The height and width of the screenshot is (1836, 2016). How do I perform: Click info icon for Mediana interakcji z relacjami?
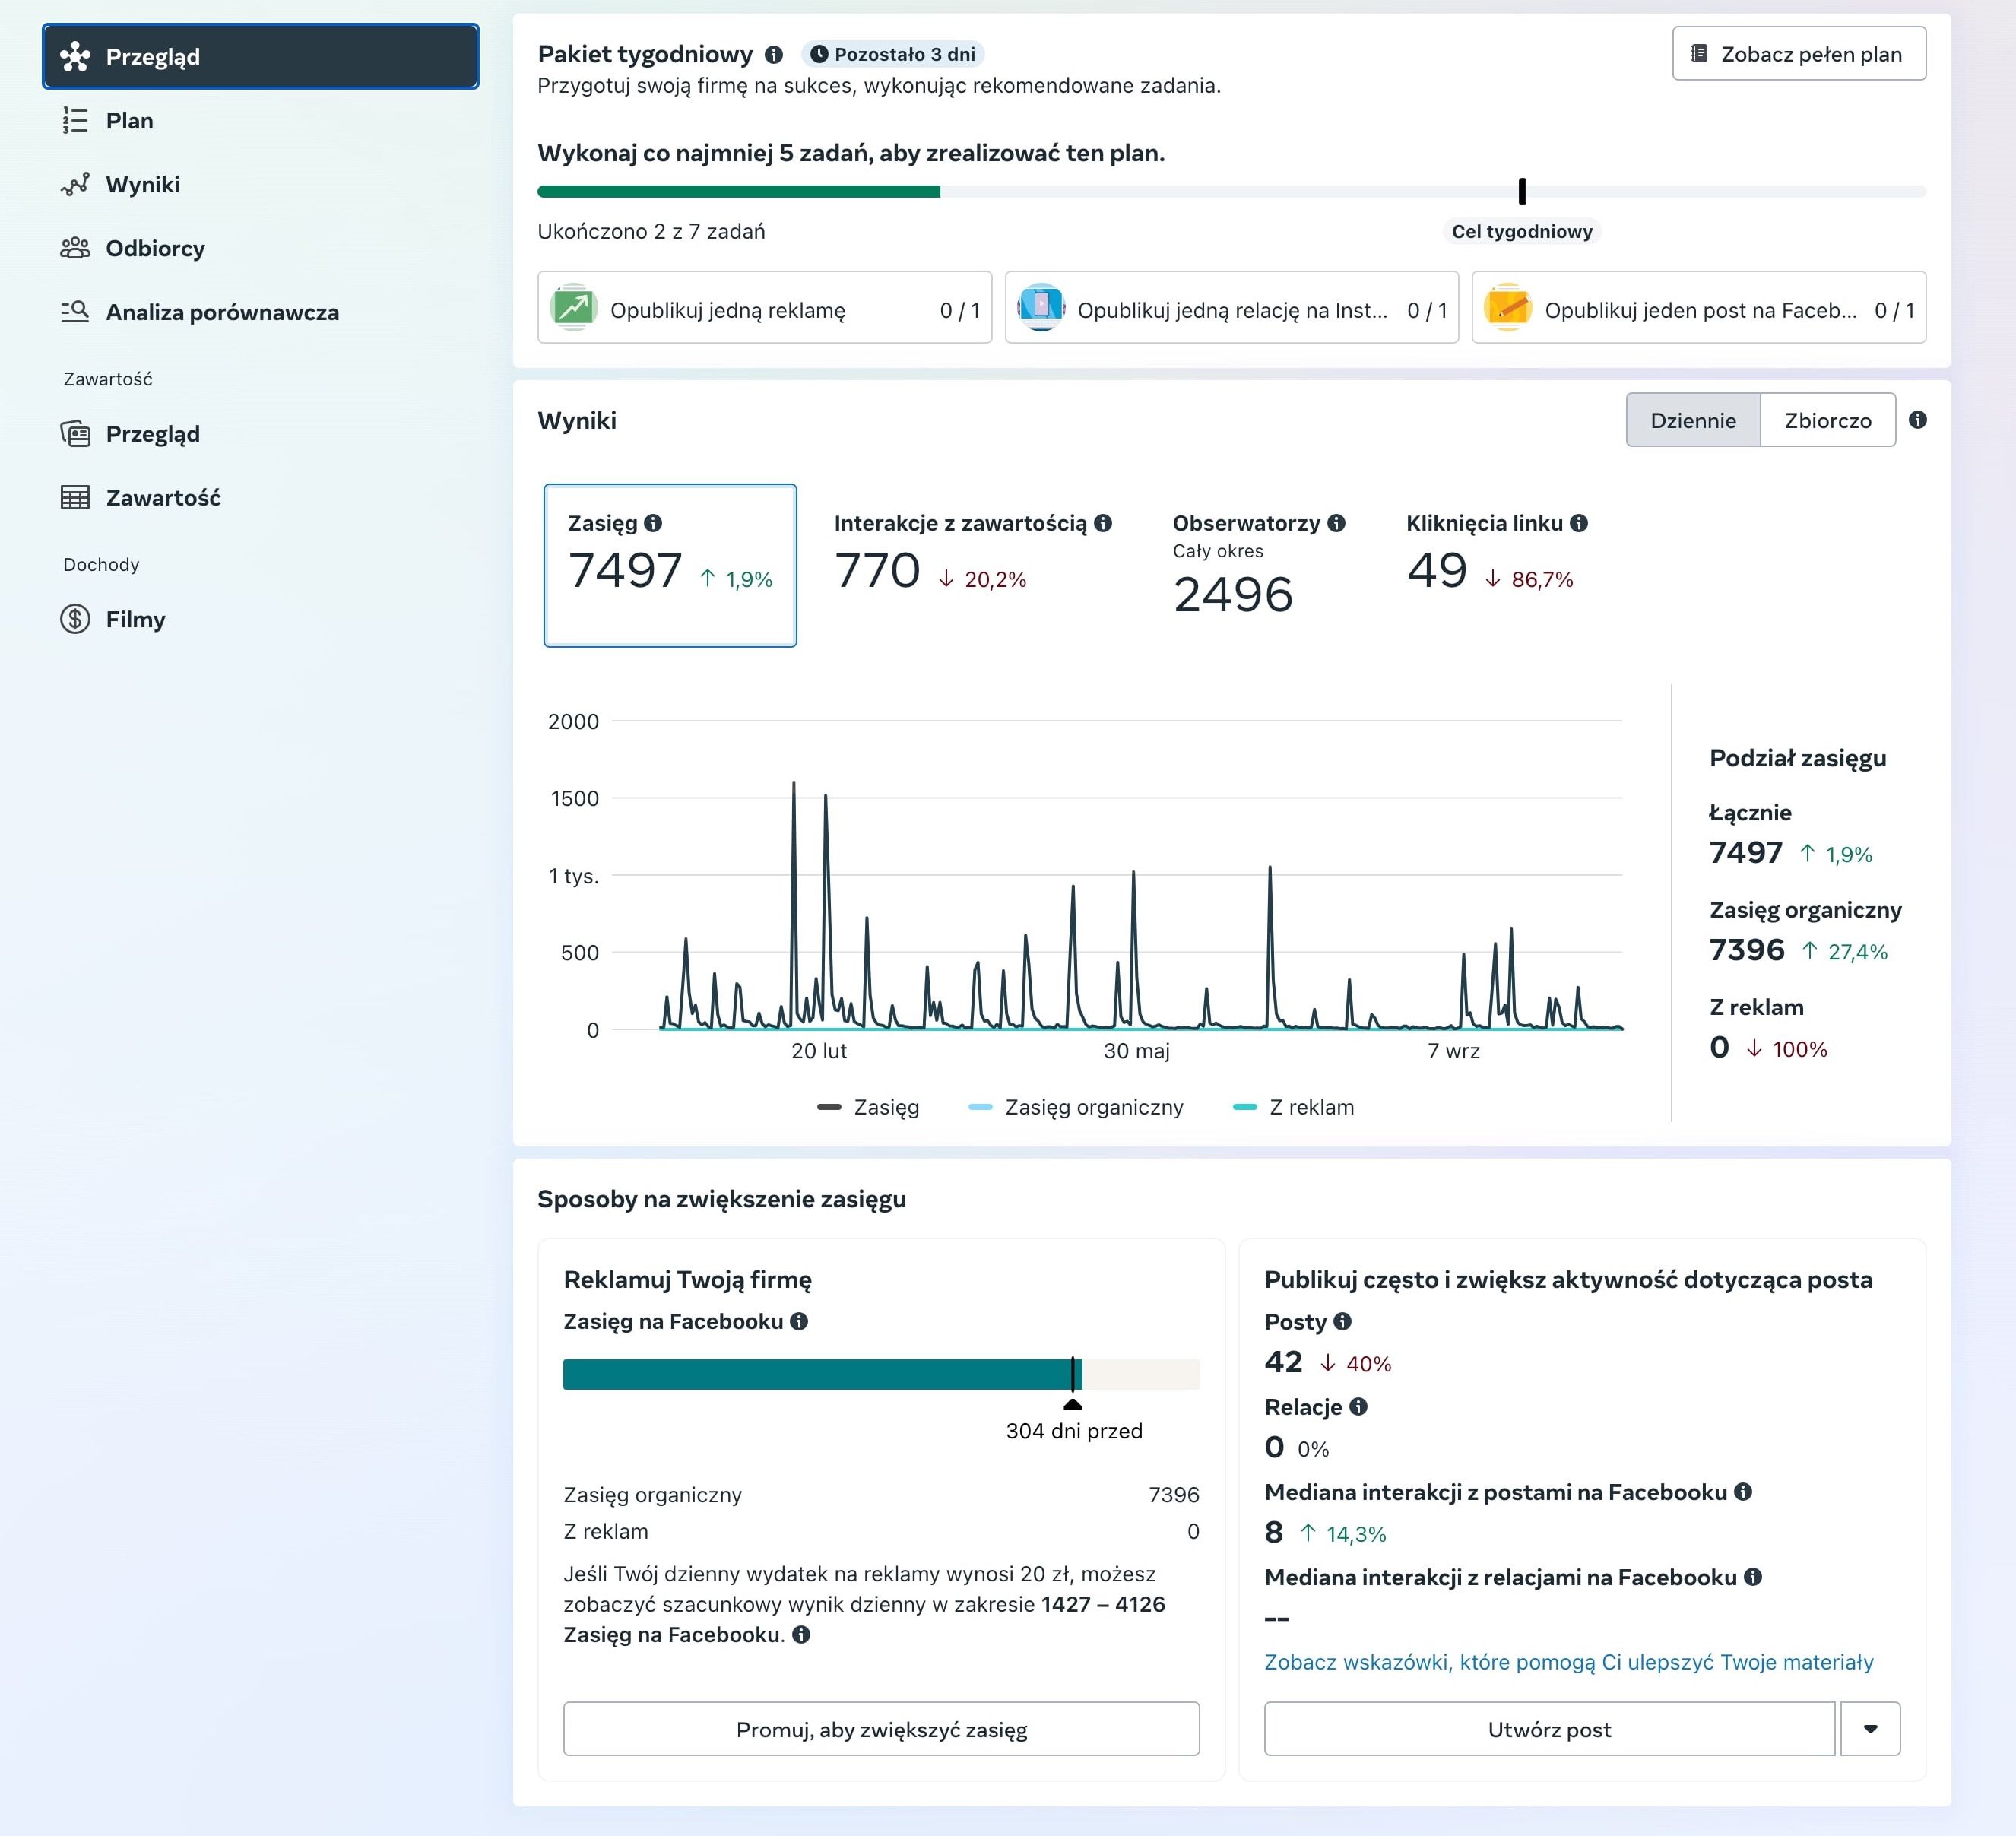pos(1753,1576)
